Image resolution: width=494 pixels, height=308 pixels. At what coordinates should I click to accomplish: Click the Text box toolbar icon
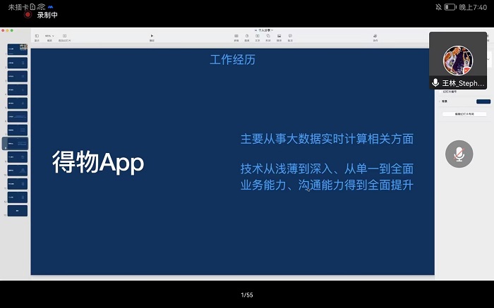[x=257, y=36]
